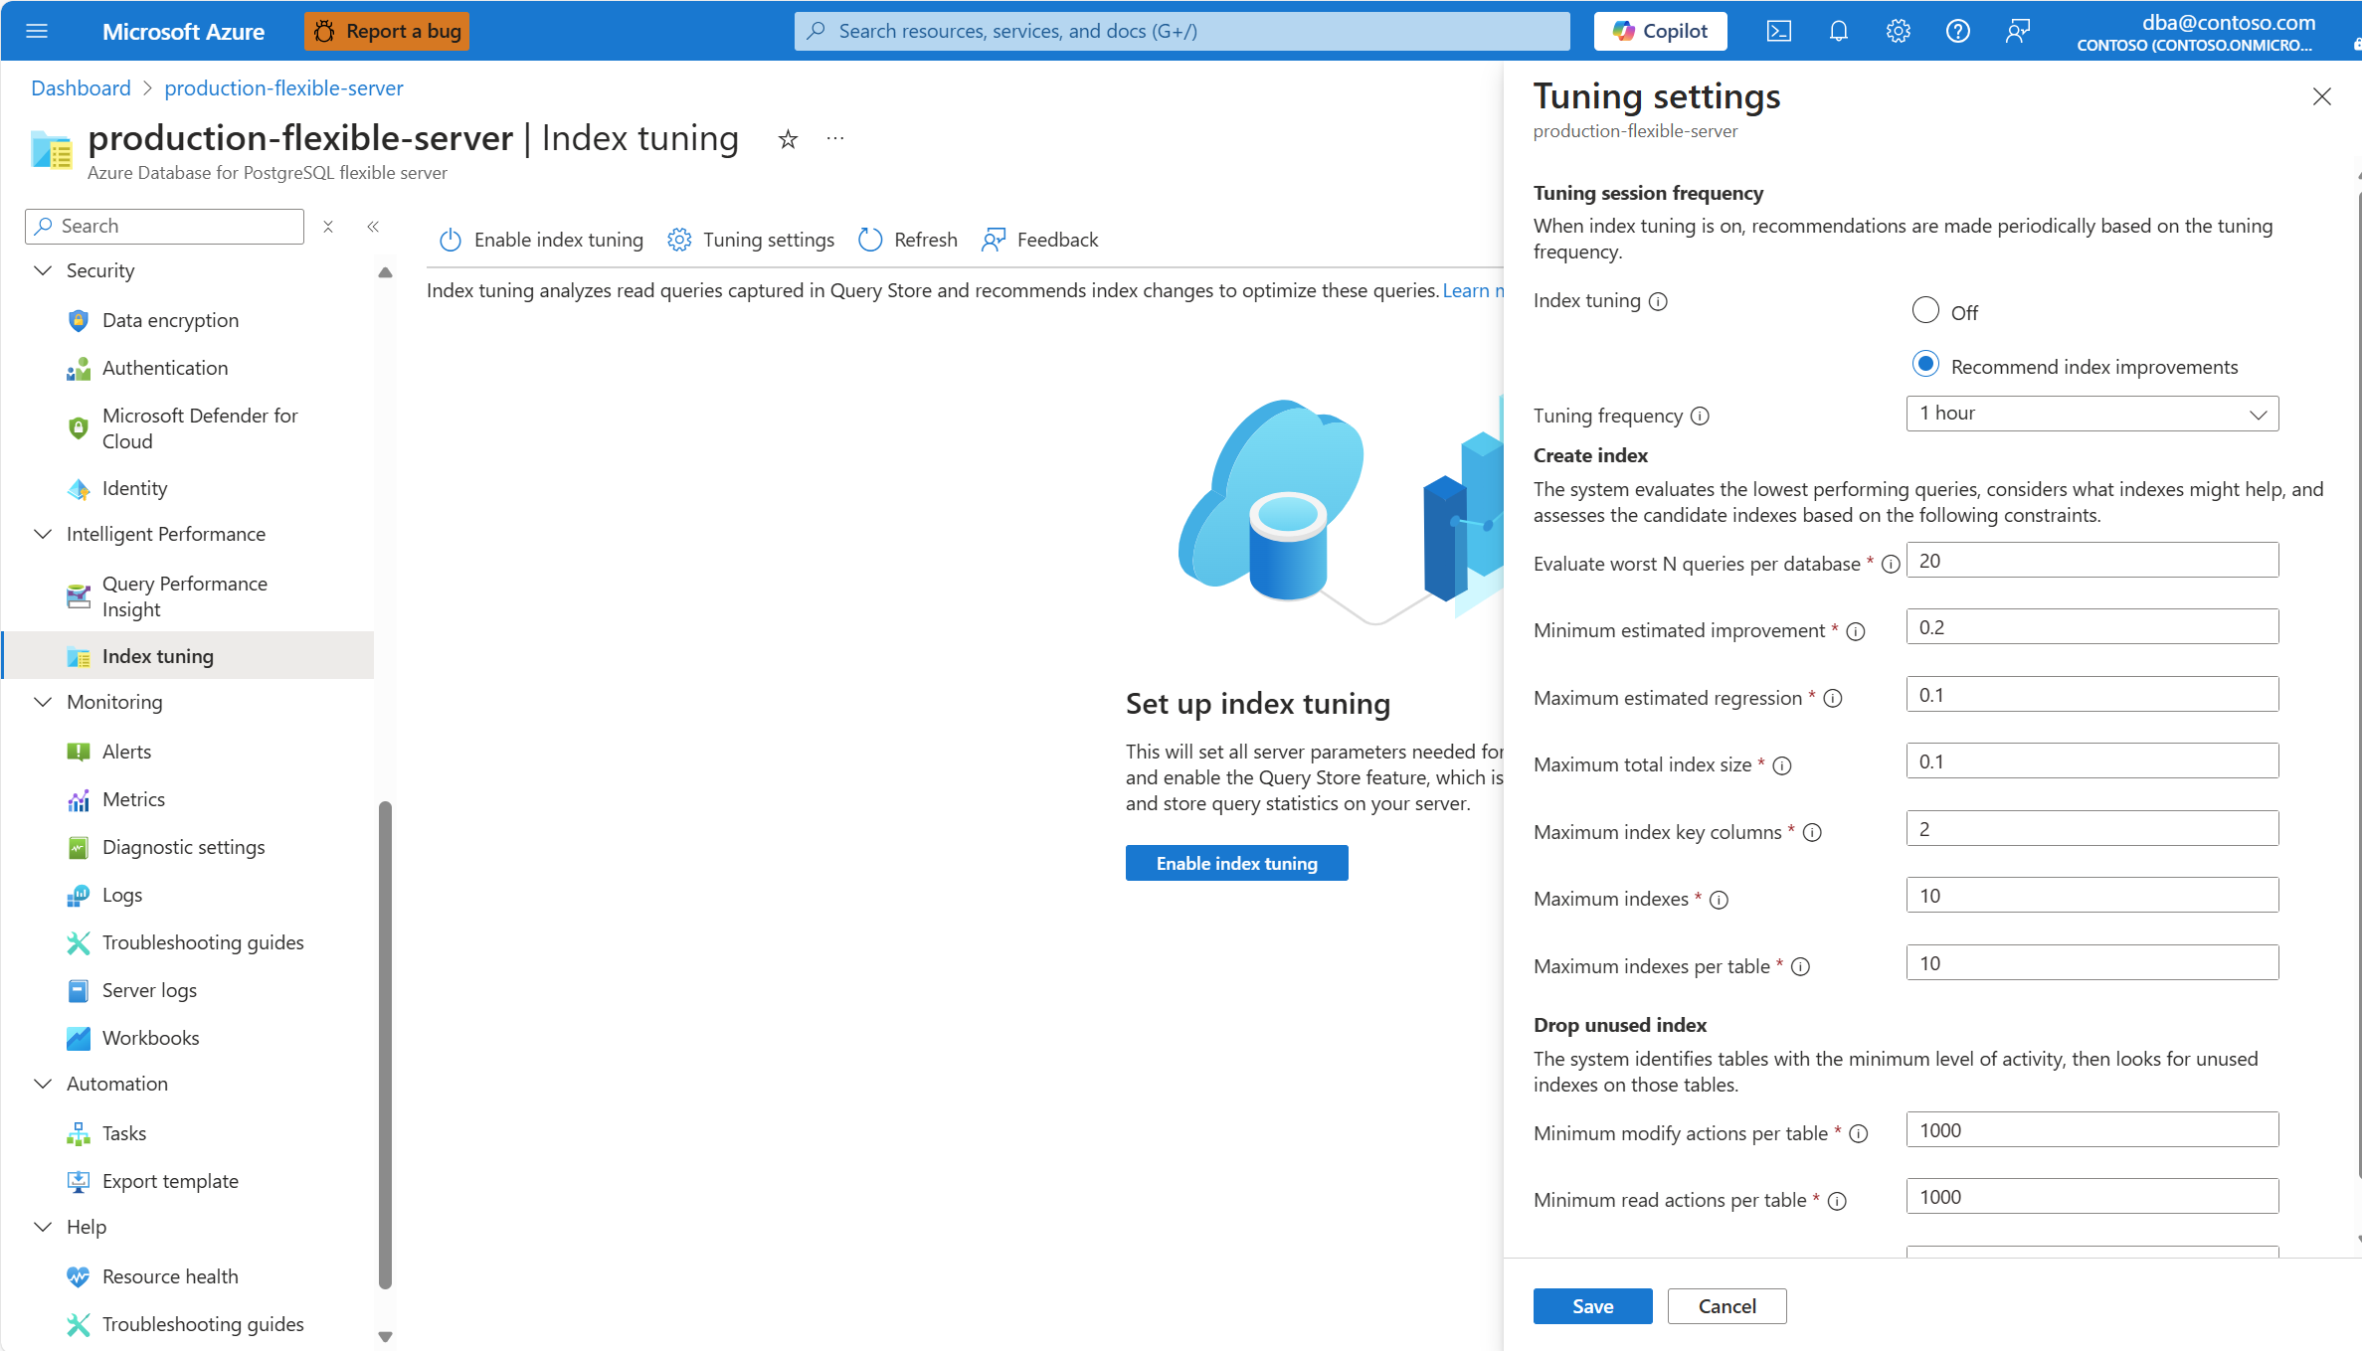
Task: Open Query Performance Insight menu item
Action: tap(184, 596)
